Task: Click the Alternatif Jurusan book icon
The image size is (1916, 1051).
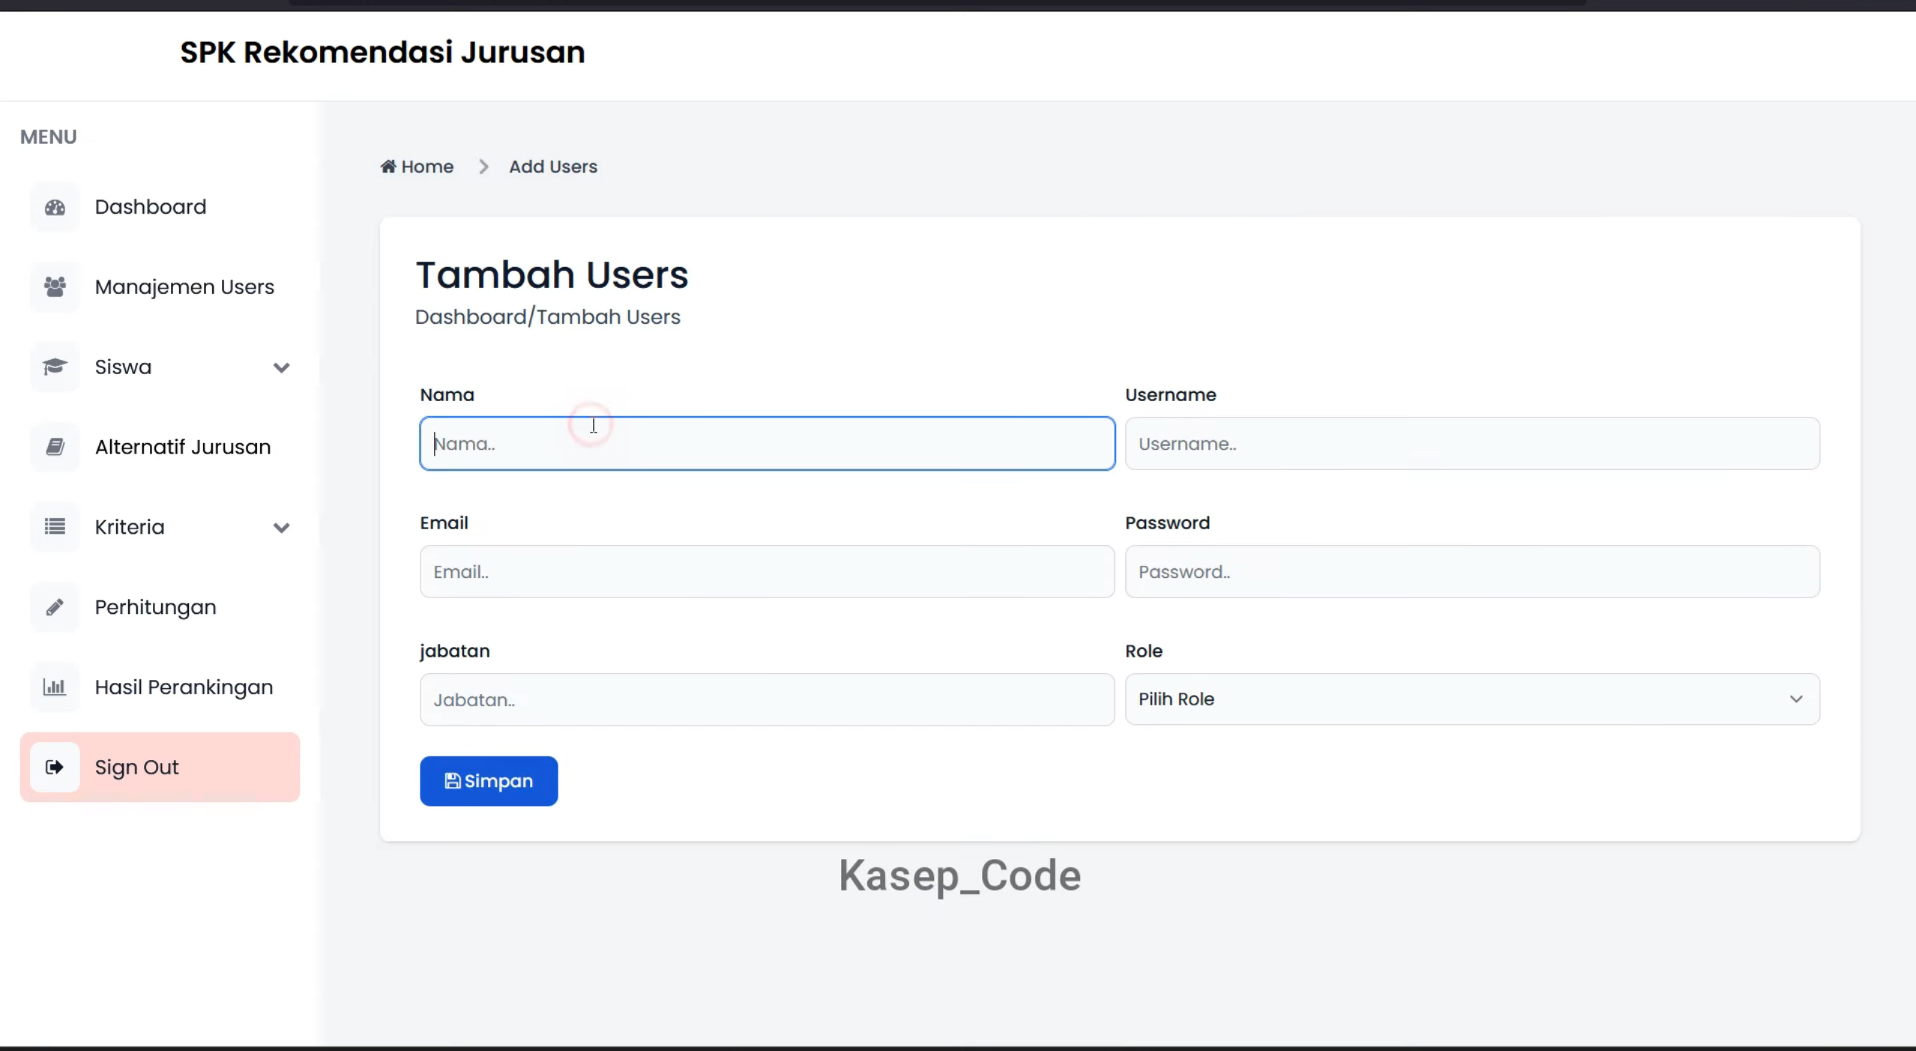Action: point(55,447)
